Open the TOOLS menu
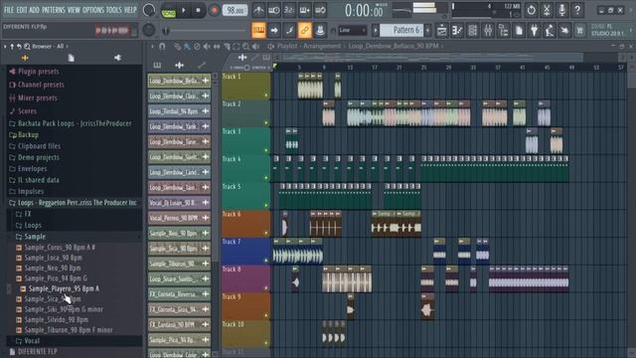 pos(114,10)
